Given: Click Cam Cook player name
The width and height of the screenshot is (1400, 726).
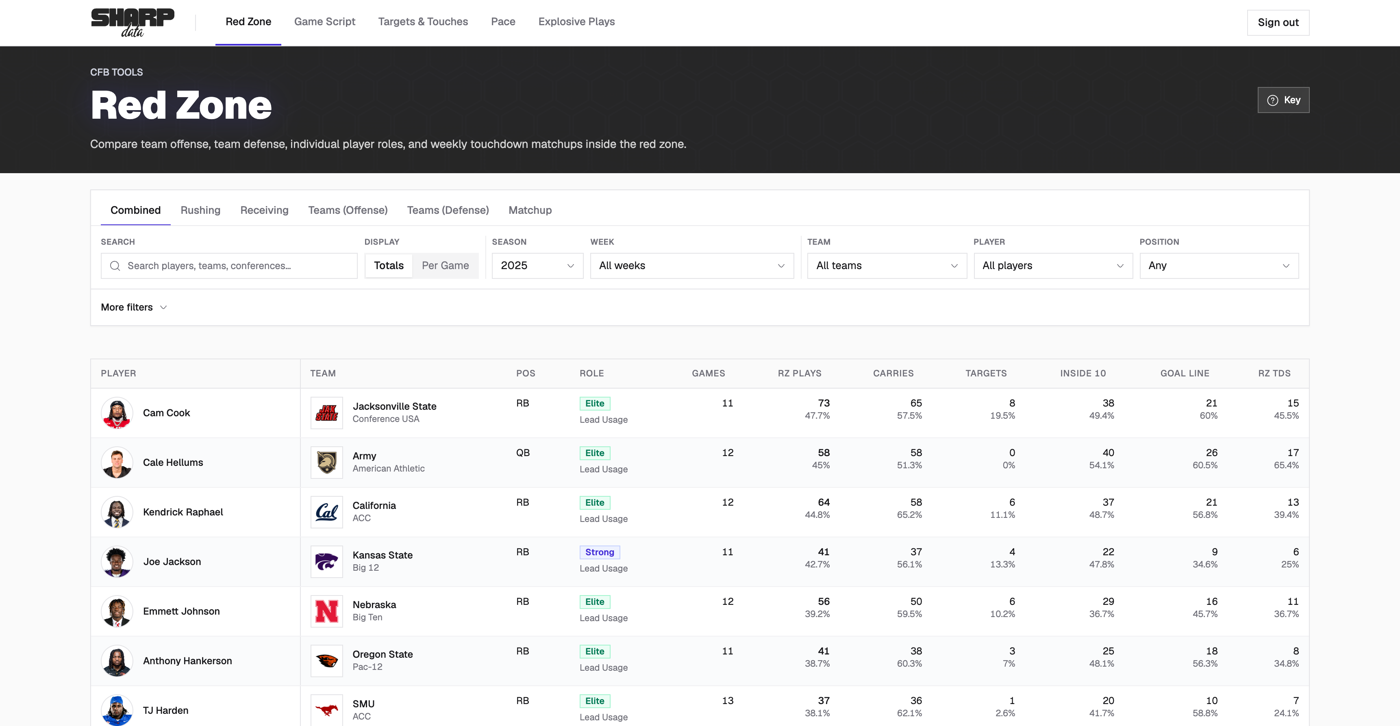Looking at the screenshot, I should pyautogui.click(x=166, y=413).
